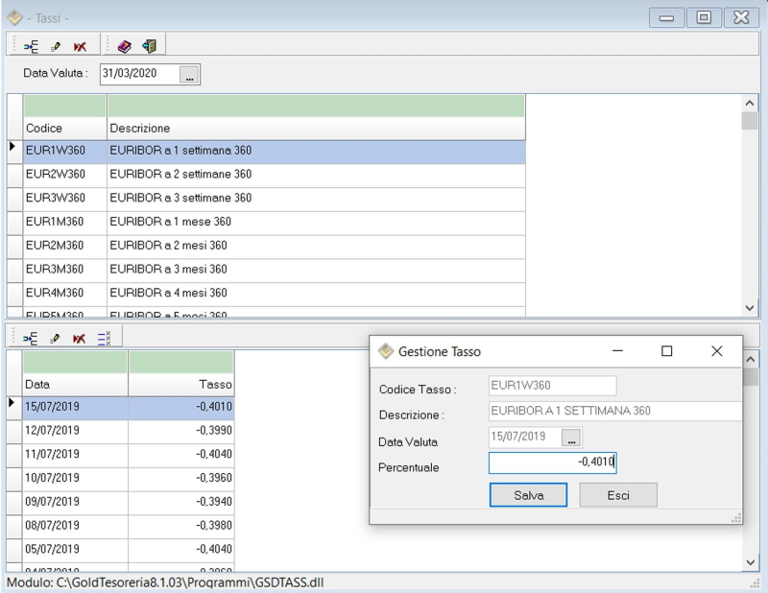Click the green filter cell above Data column
The width and height of the screenshot is (768, 593).
tap(75, 362)
